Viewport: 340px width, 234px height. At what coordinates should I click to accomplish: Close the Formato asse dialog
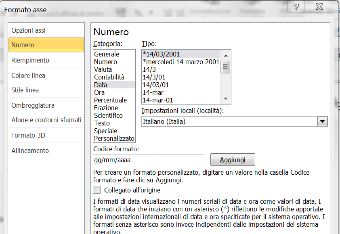pos(319,6)
